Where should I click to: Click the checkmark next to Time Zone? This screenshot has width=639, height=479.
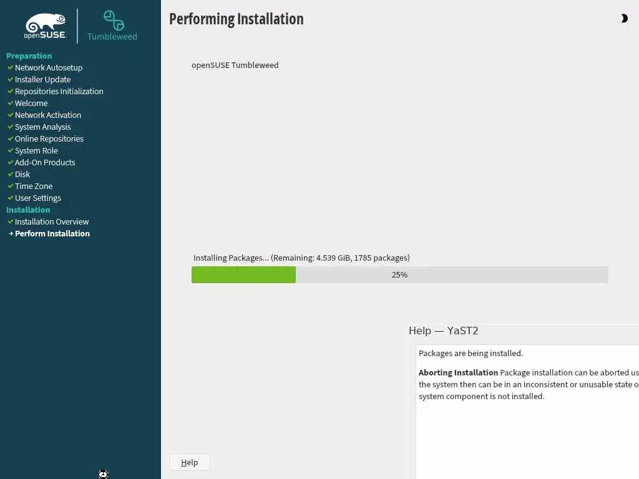pyautogui.click(x=11, y=186)
